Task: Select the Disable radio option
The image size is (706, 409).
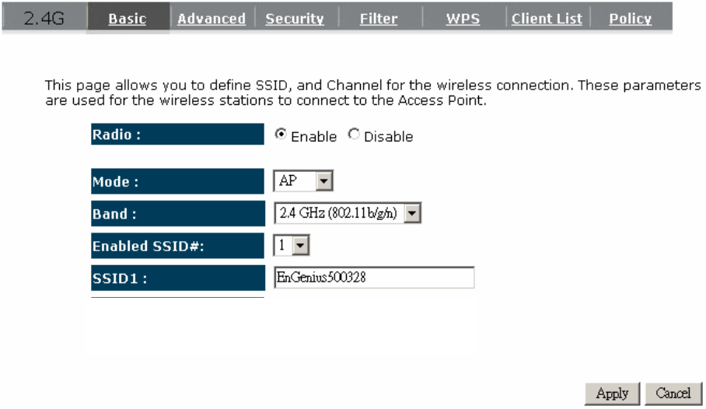Action: (x=355, y=135)
